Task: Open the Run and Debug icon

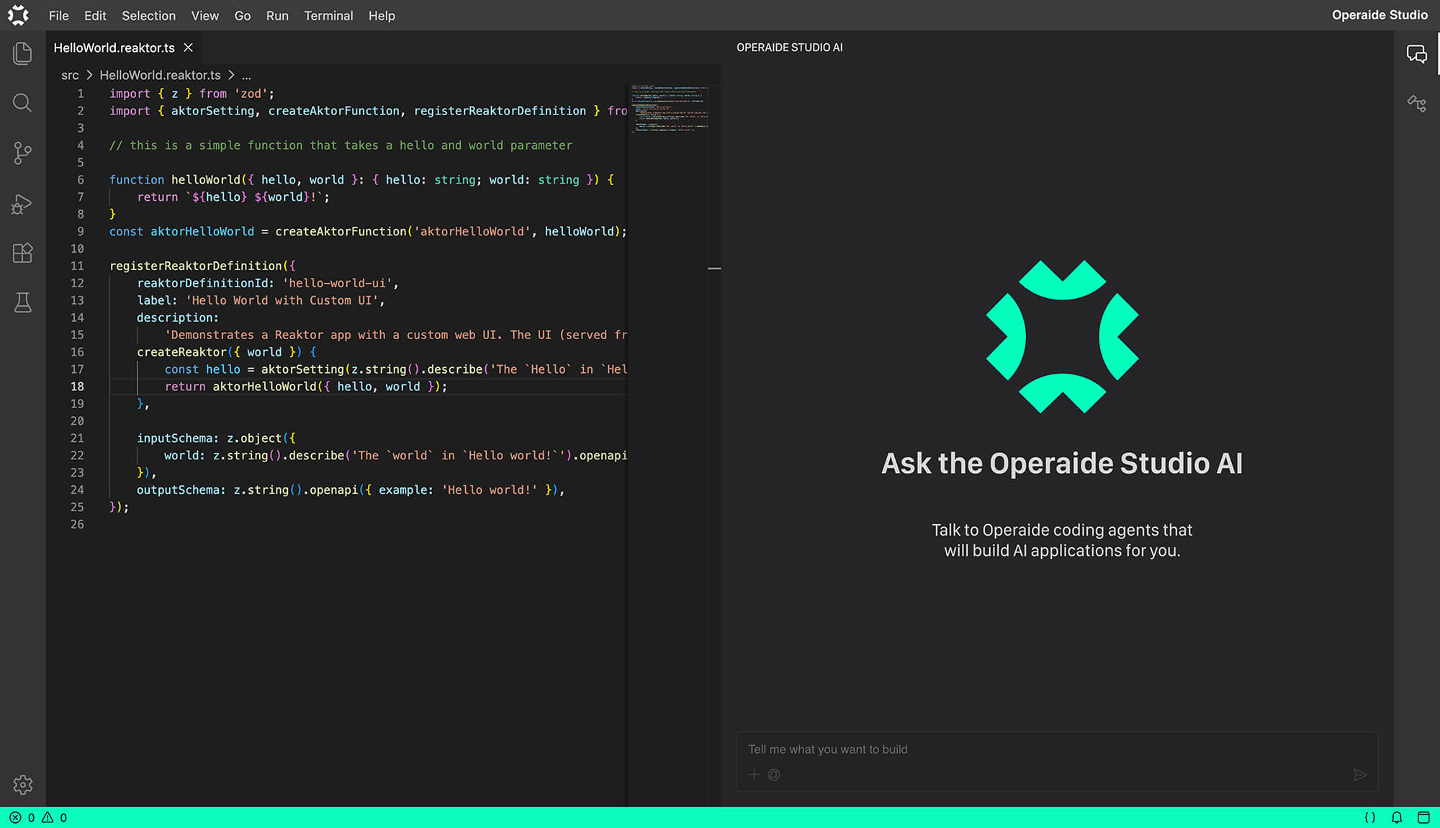Action: point(22,204)
